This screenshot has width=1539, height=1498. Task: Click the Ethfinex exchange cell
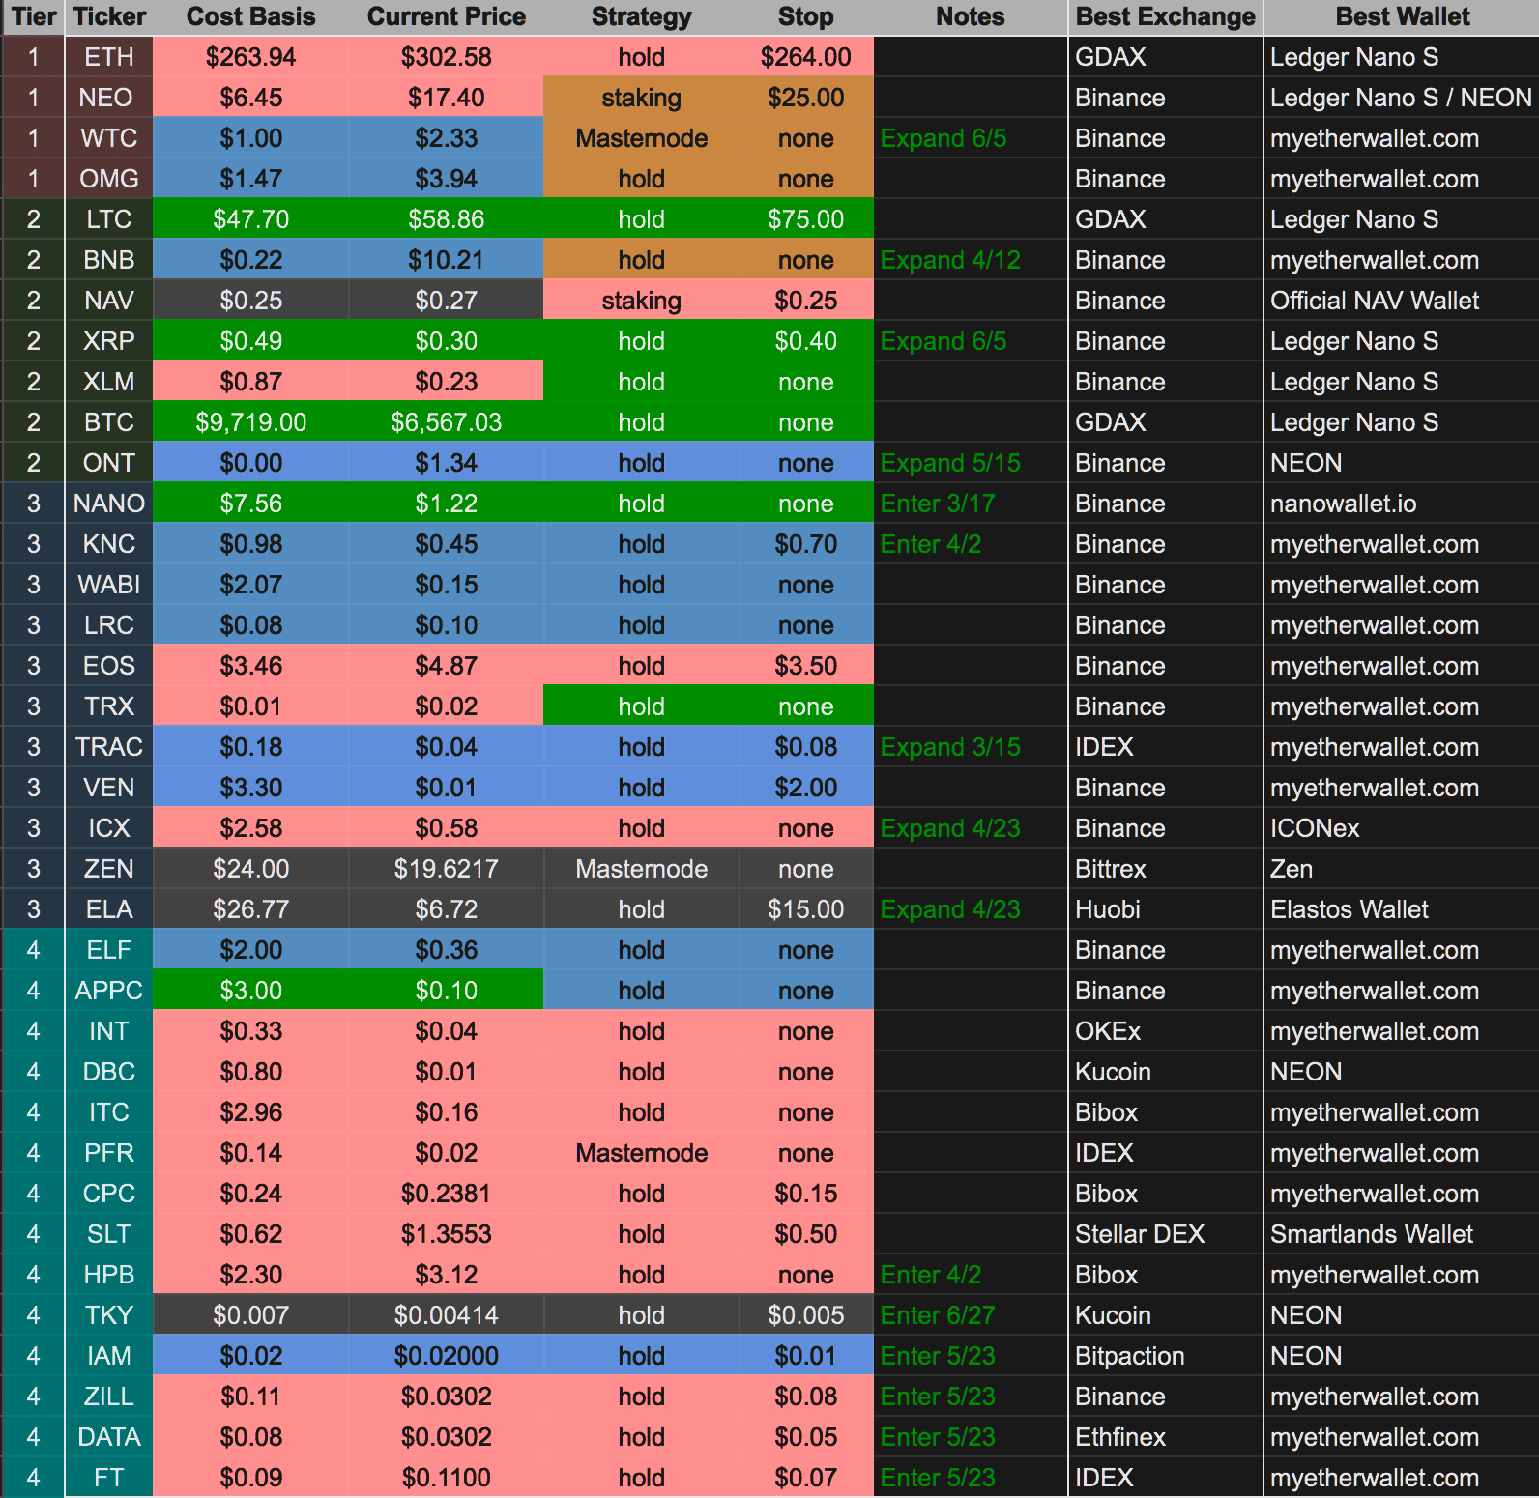point(1166,1437)
